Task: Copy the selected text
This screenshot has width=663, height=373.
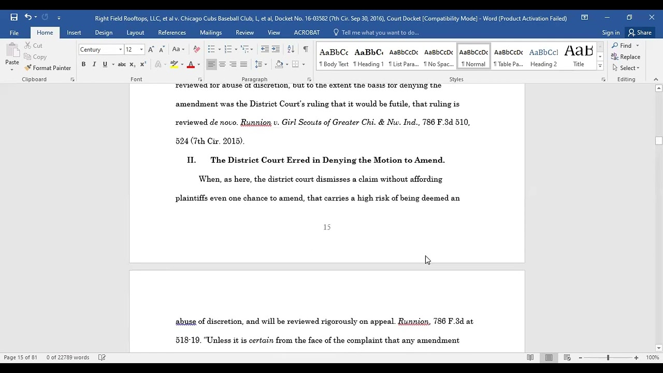Action: coord(35,57)
